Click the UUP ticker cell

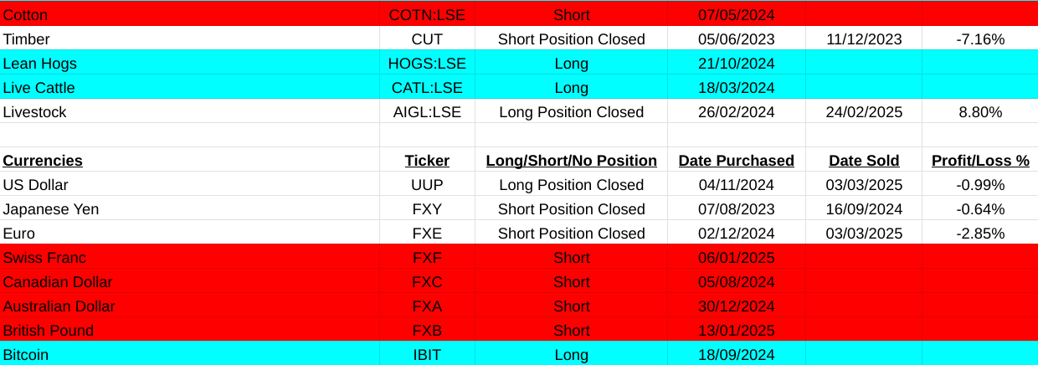tap(427, 185)
